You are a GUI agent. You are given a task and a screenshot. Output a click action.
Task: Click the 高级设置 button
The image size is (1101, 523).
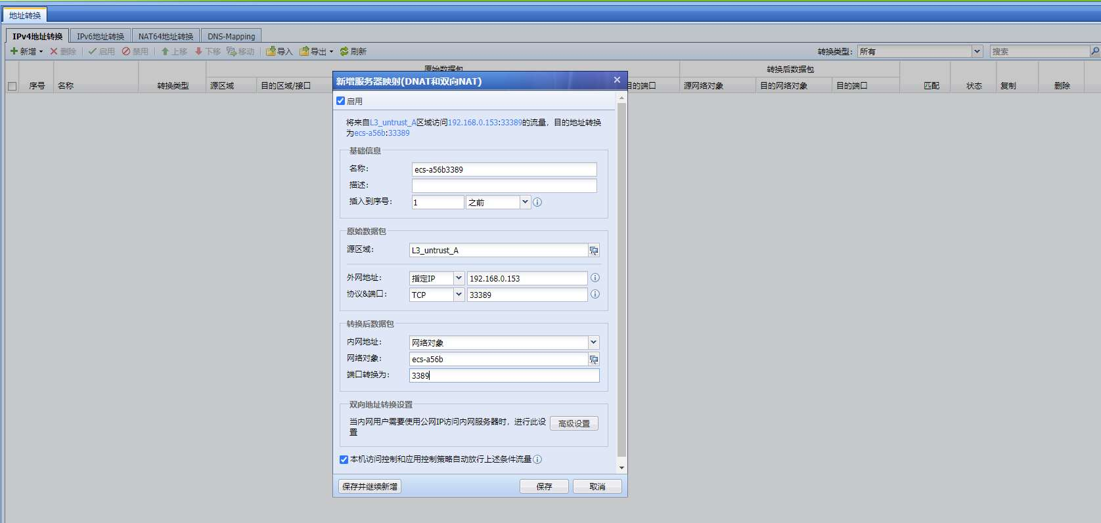tap(574, 423)
